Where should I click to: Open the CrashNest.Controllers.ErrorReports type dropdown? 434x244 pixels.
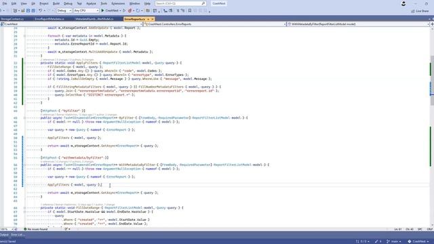click(215, 24)
